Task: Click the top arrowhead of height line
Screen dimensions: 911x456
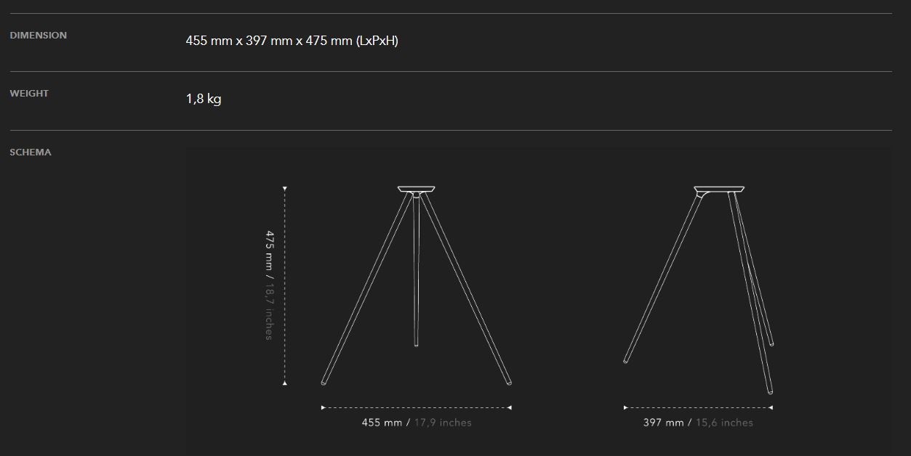Action: tap(285, 189)
